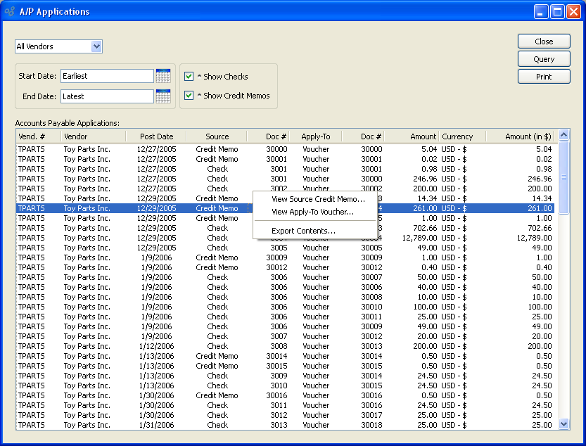Screen dimensions: 586x446
Task: Click the End Date input field
Action: [106, 96]
